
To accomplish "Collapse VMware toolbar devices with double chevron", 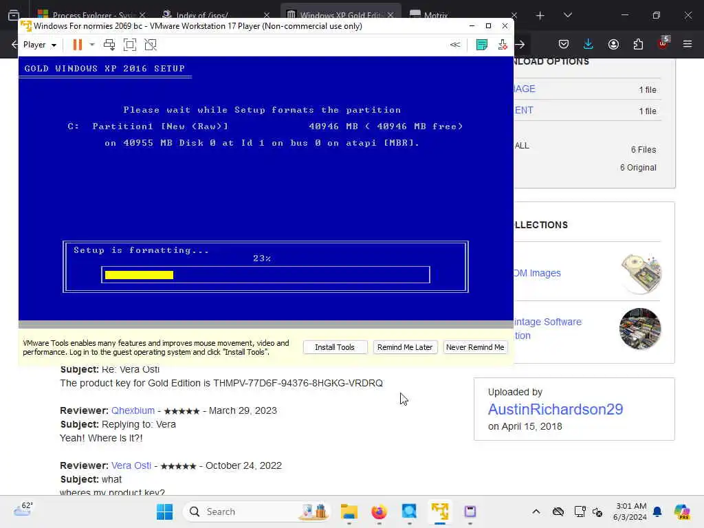I will [x=455, y=45].
